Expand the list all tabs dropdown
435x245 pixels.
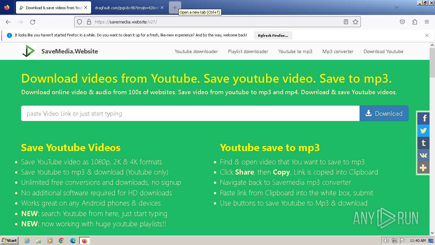click(x=397, y=7)
